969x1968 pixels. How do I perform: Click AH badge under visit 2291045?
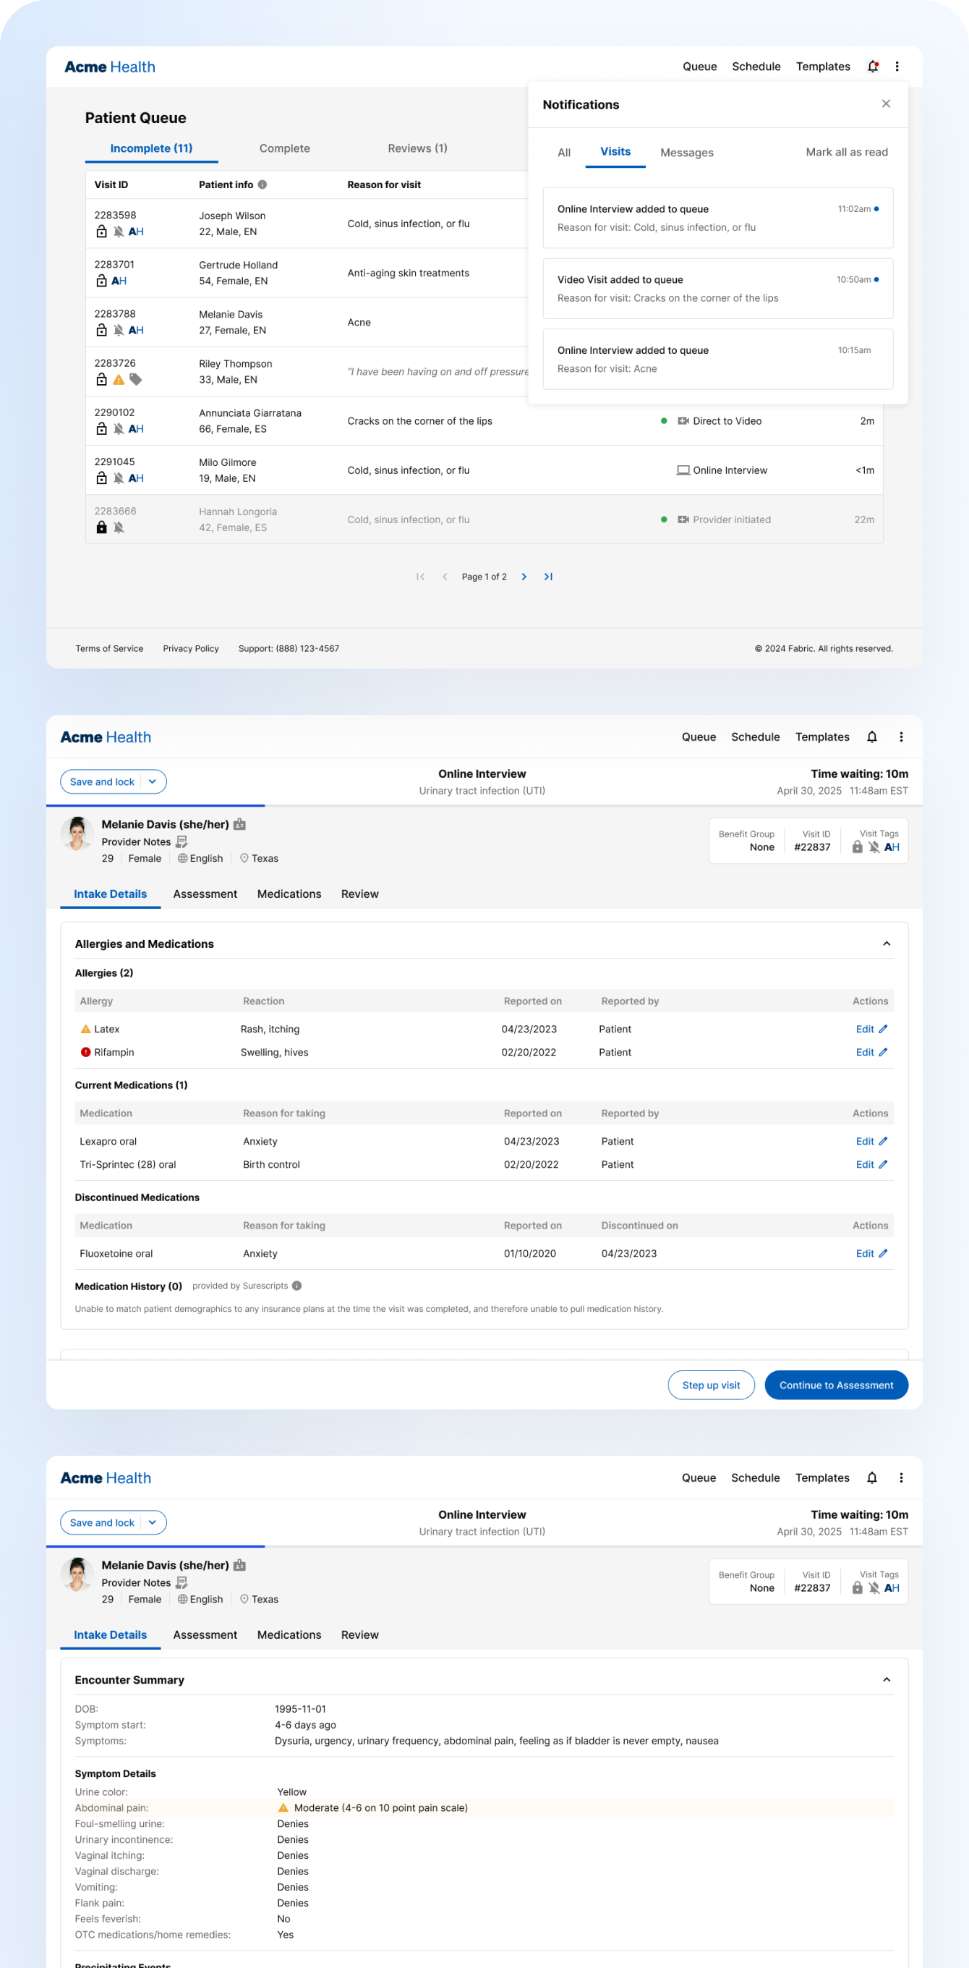[136, 478]
